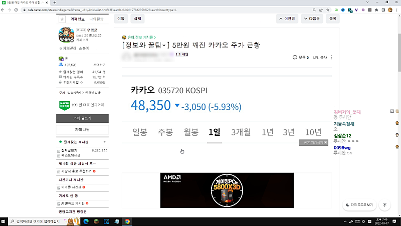The height and width of the screenshot is (226, 401).
Task: Go to next post with 다음글
Action: point(312,19)
